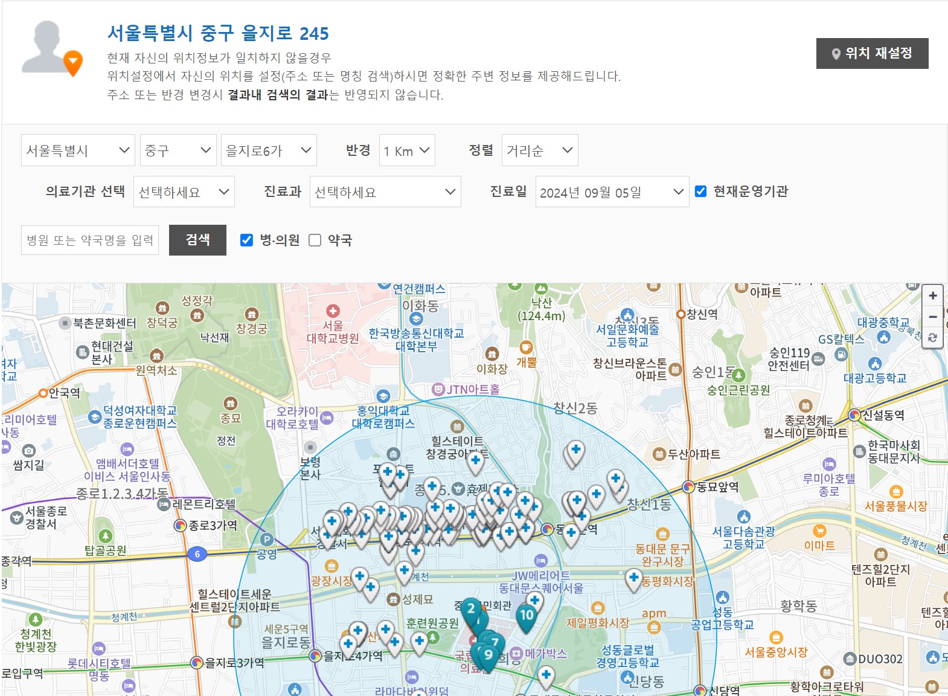Image resolution: width=948 pixels, height=696 pixels.
Task: Toggle the 현재운영기관 checkbox
Action: click(701, 192)
